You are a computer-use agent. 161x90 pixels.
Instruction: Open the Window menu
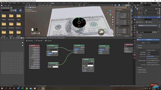(x=14, y=3)
